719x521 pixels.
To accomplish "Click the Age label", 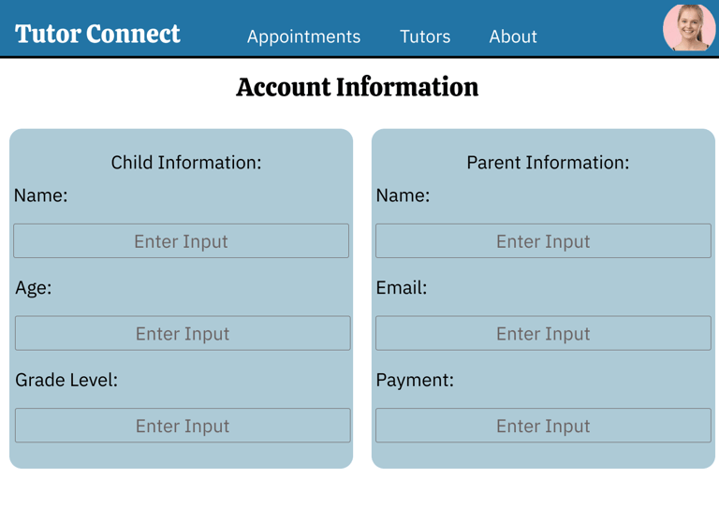I will click(34, 288).
